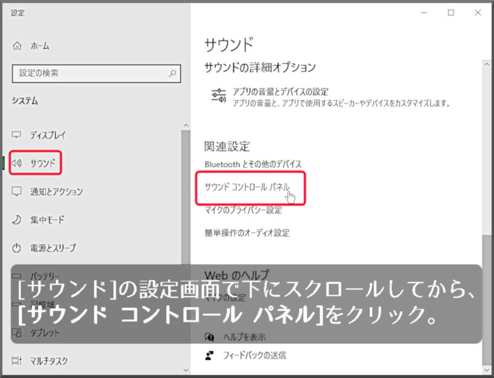
Task: Open 集中モード settings
Action: pyautogui.click(x=48, y=219)
